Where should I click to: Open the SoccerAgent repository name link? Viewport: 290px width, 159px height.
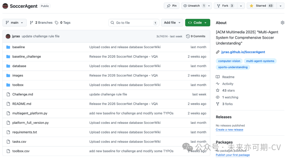tap(23, 6)
